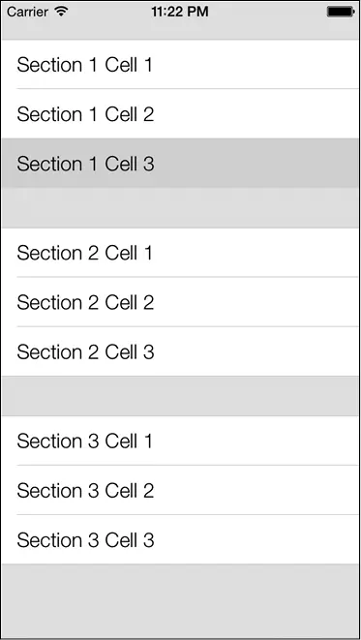Tap blank area right of Section 1 Cell 1 text
The width and height of the screenshot is (361, 640).
[257, 64]
